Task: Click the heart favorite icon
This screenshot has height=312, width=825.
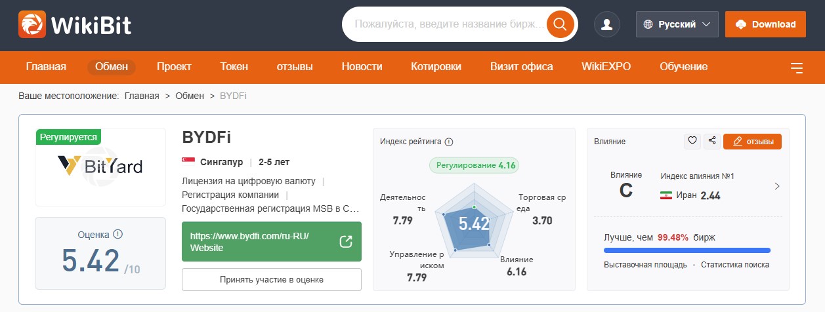Action: pos(692,141)
